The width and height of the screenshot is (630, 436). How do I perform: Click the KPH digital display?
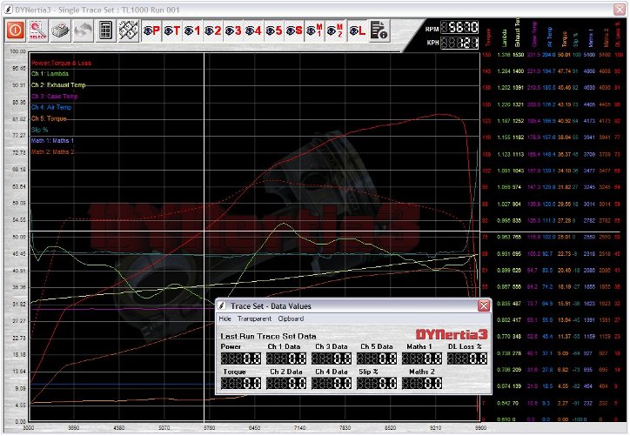[x=459, y=42]
